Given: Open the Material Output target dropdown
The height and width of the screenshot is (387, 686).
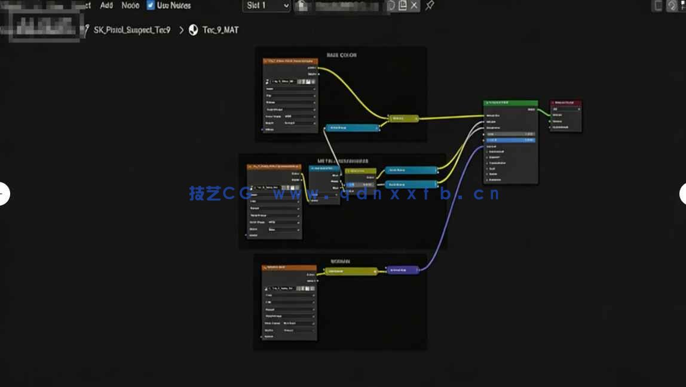Looking at the screenshot, I should (565, 110).
